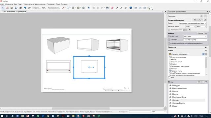This screenshot has height=118, width=211.
Task: Click the new document toolbar icon
Action: (7, 8)
